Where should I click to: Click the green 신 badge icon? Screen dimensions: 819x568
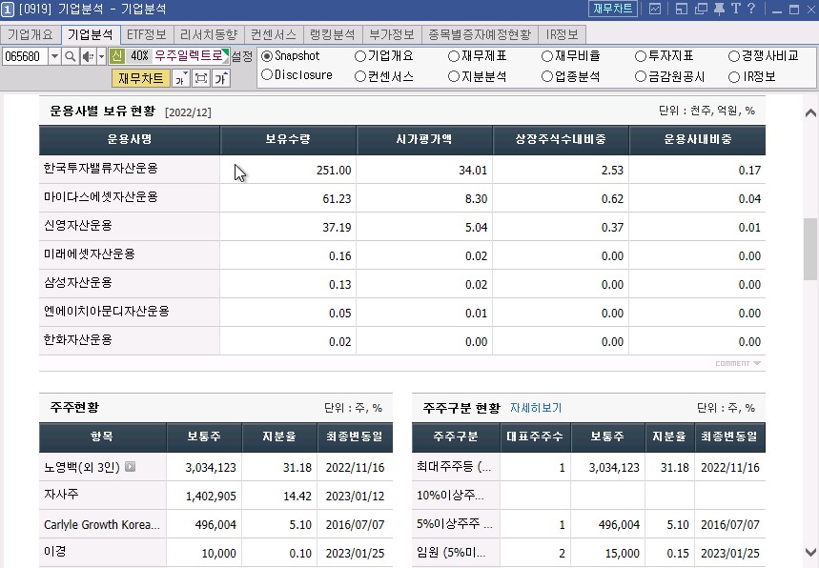[117, 56]
